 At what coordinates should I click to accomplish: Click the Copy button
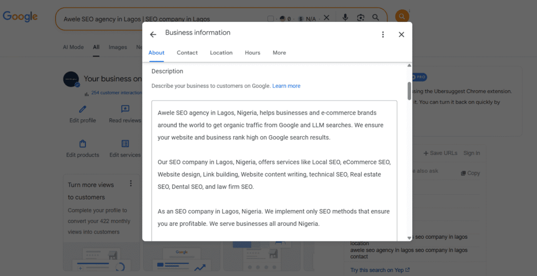[x=470, y=173]
